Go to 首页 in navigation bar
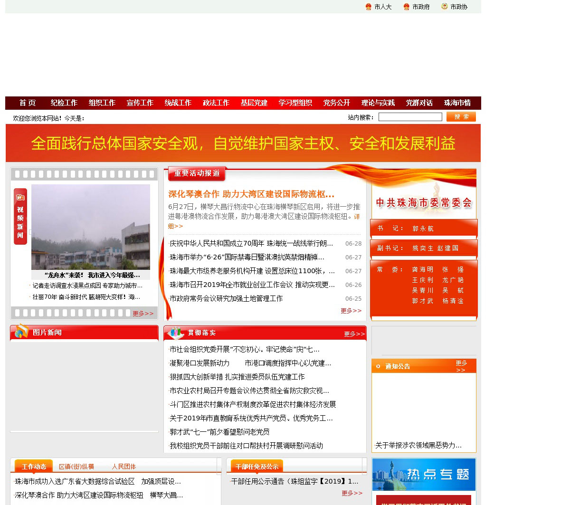Screen dimensions: 570x505 tap(28, 103)
